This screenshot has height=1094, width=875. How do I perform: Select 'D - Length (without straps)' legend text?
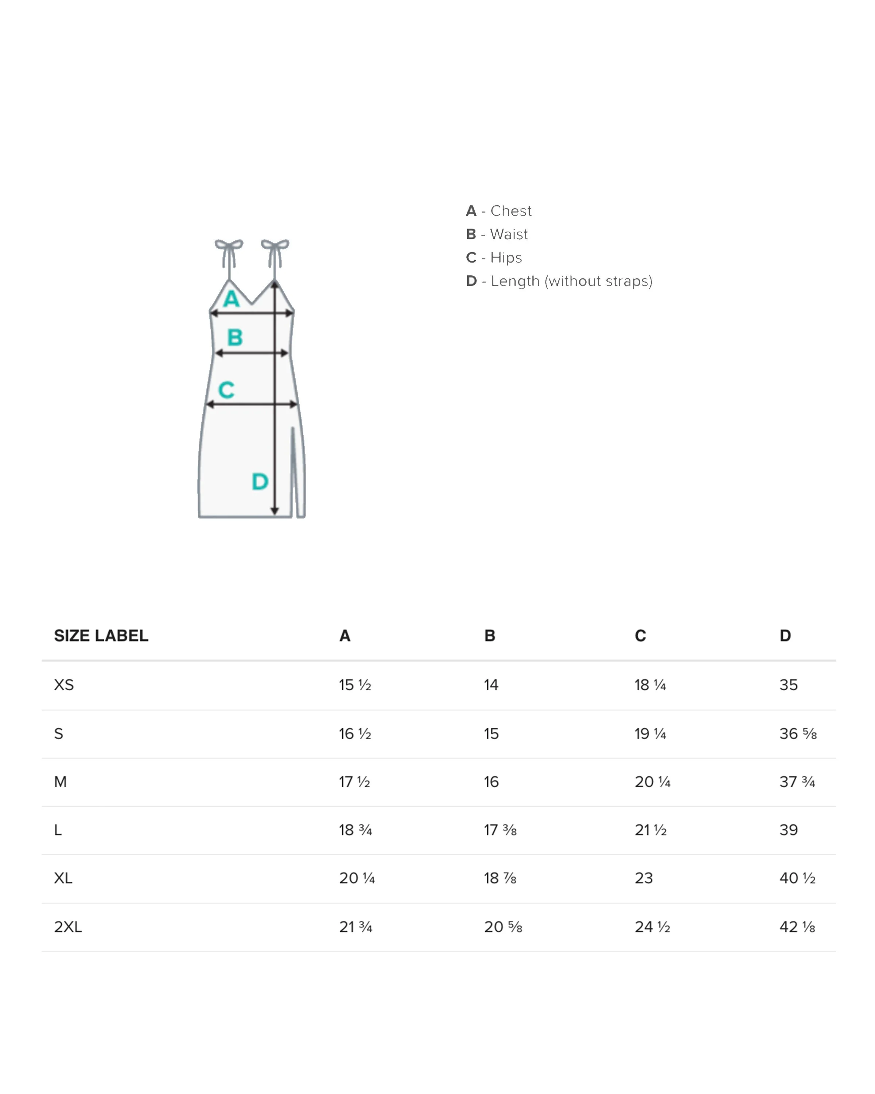(559, 281)
